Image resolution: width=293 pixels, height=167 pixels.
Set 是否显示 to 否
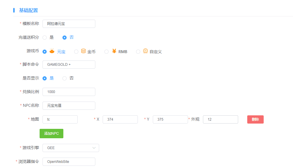(65, 78)
